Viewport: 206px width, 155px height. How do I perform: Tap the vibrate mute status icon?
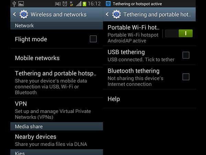point(58,4)
